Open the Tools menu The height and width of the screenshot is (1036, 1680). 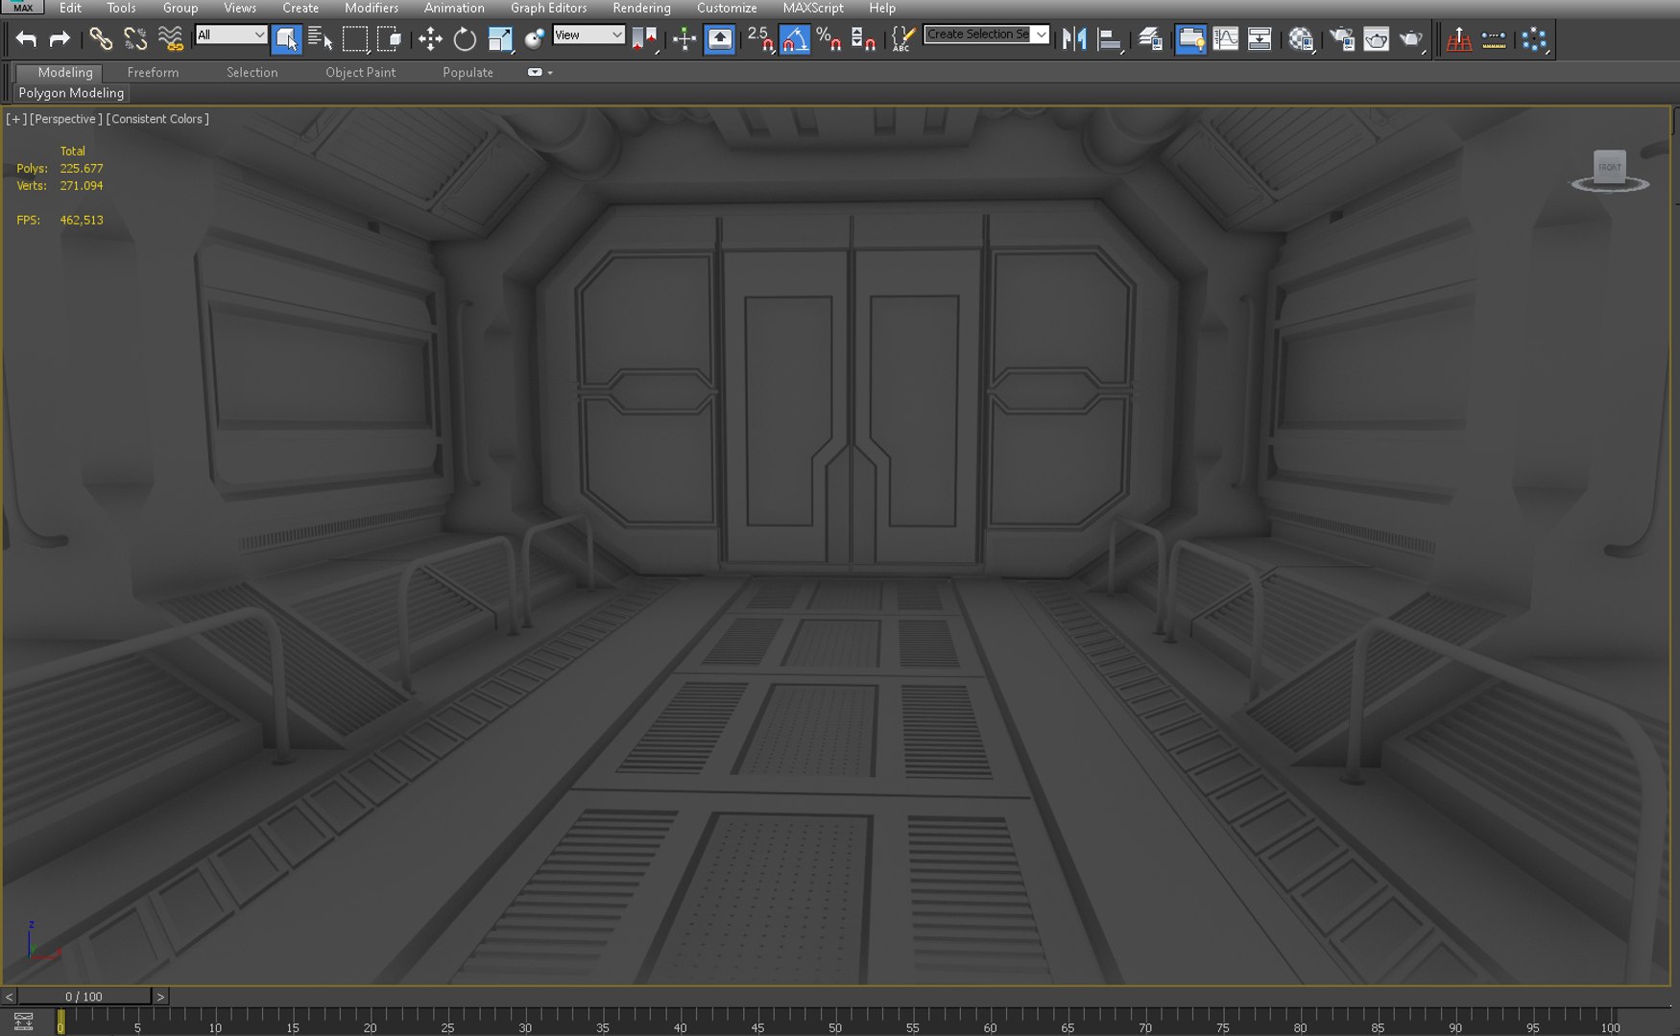point(121,8)
